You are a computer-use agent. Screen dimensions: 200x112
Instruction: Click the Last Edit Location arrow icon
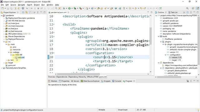point(141,8)
